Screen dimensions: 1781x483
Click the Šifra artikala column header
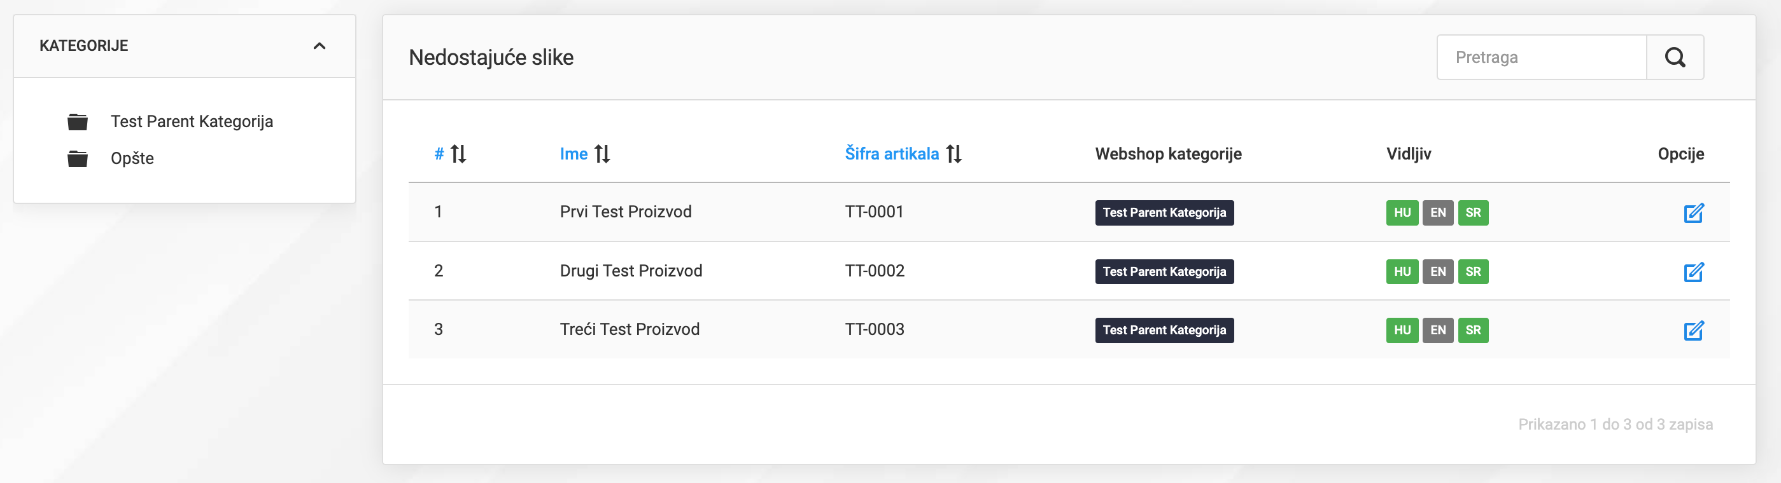892,154
